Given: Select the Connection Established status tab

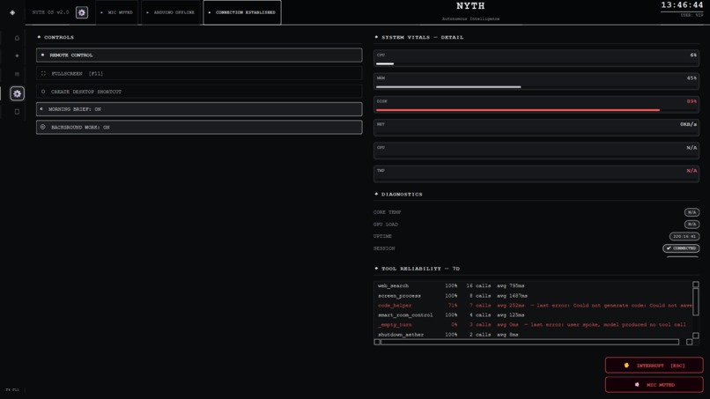Looking at the screenshot, I should click(242, 12).
